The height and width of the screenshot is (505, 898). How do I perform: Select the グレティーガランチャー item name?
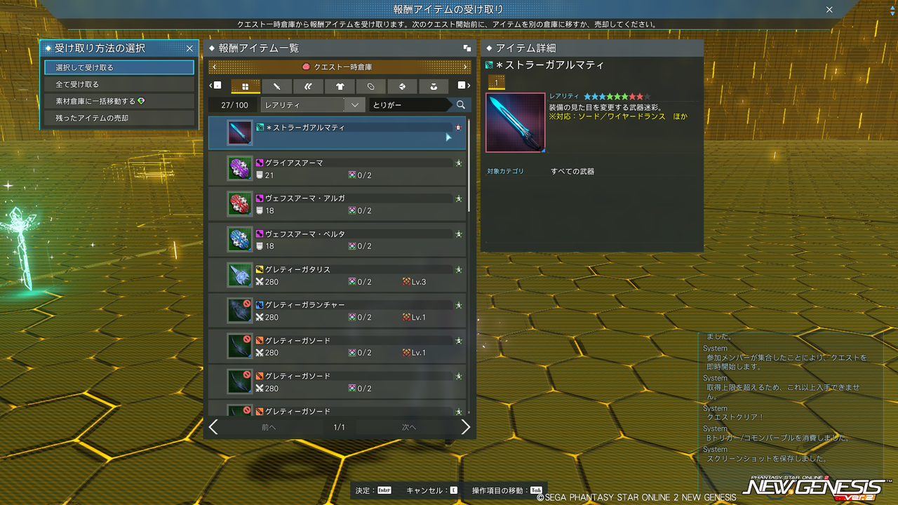(x=304, y=305)
